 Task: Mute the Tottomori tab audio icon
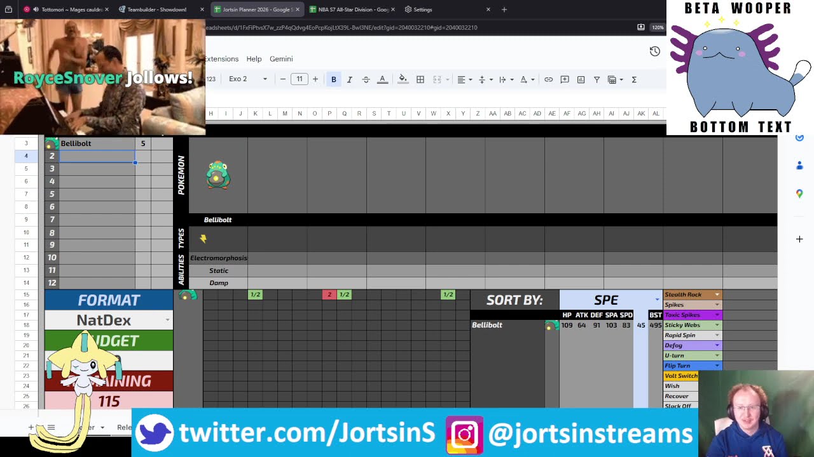pyautogui.click(x=35, y=10)
